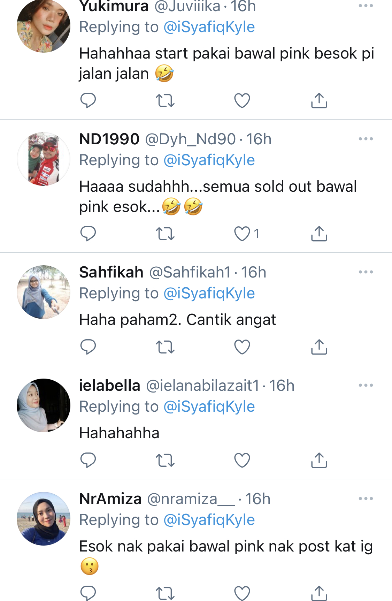Viewport: 392px width, 601px height.
Task: Share ND1990's tweet
Action: (319, 234)
